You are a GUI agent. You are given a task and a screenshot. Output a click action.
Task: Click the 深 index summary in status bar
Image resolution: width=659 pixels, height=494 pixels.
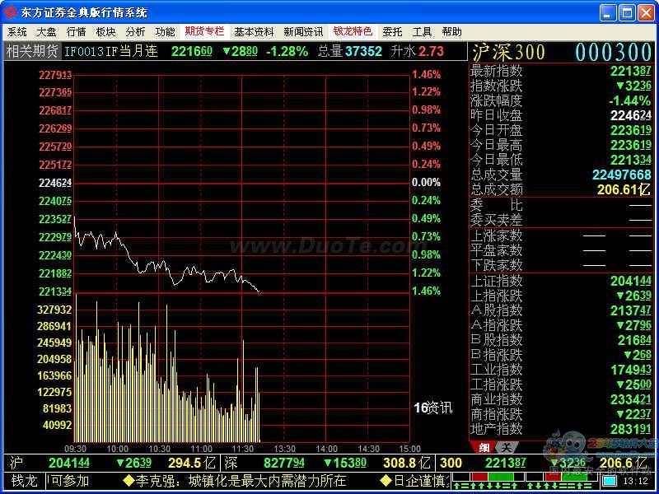(326, 463)
